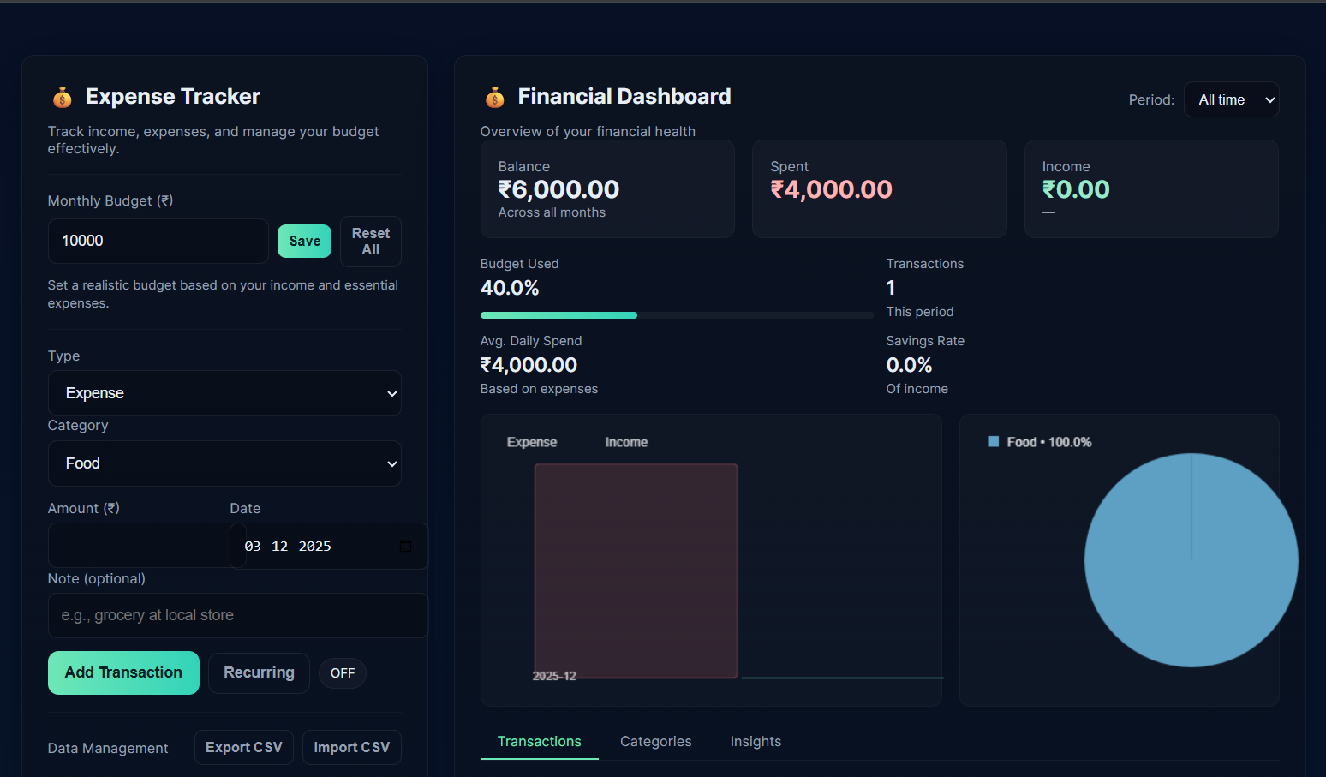Click the Expense legend label on the bar chart
The image size is (1326, 777).
tap(531, 441)
